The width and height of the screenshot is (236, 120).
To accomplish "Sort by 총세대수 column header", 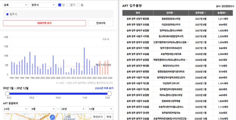I will [x=223, y=13].
